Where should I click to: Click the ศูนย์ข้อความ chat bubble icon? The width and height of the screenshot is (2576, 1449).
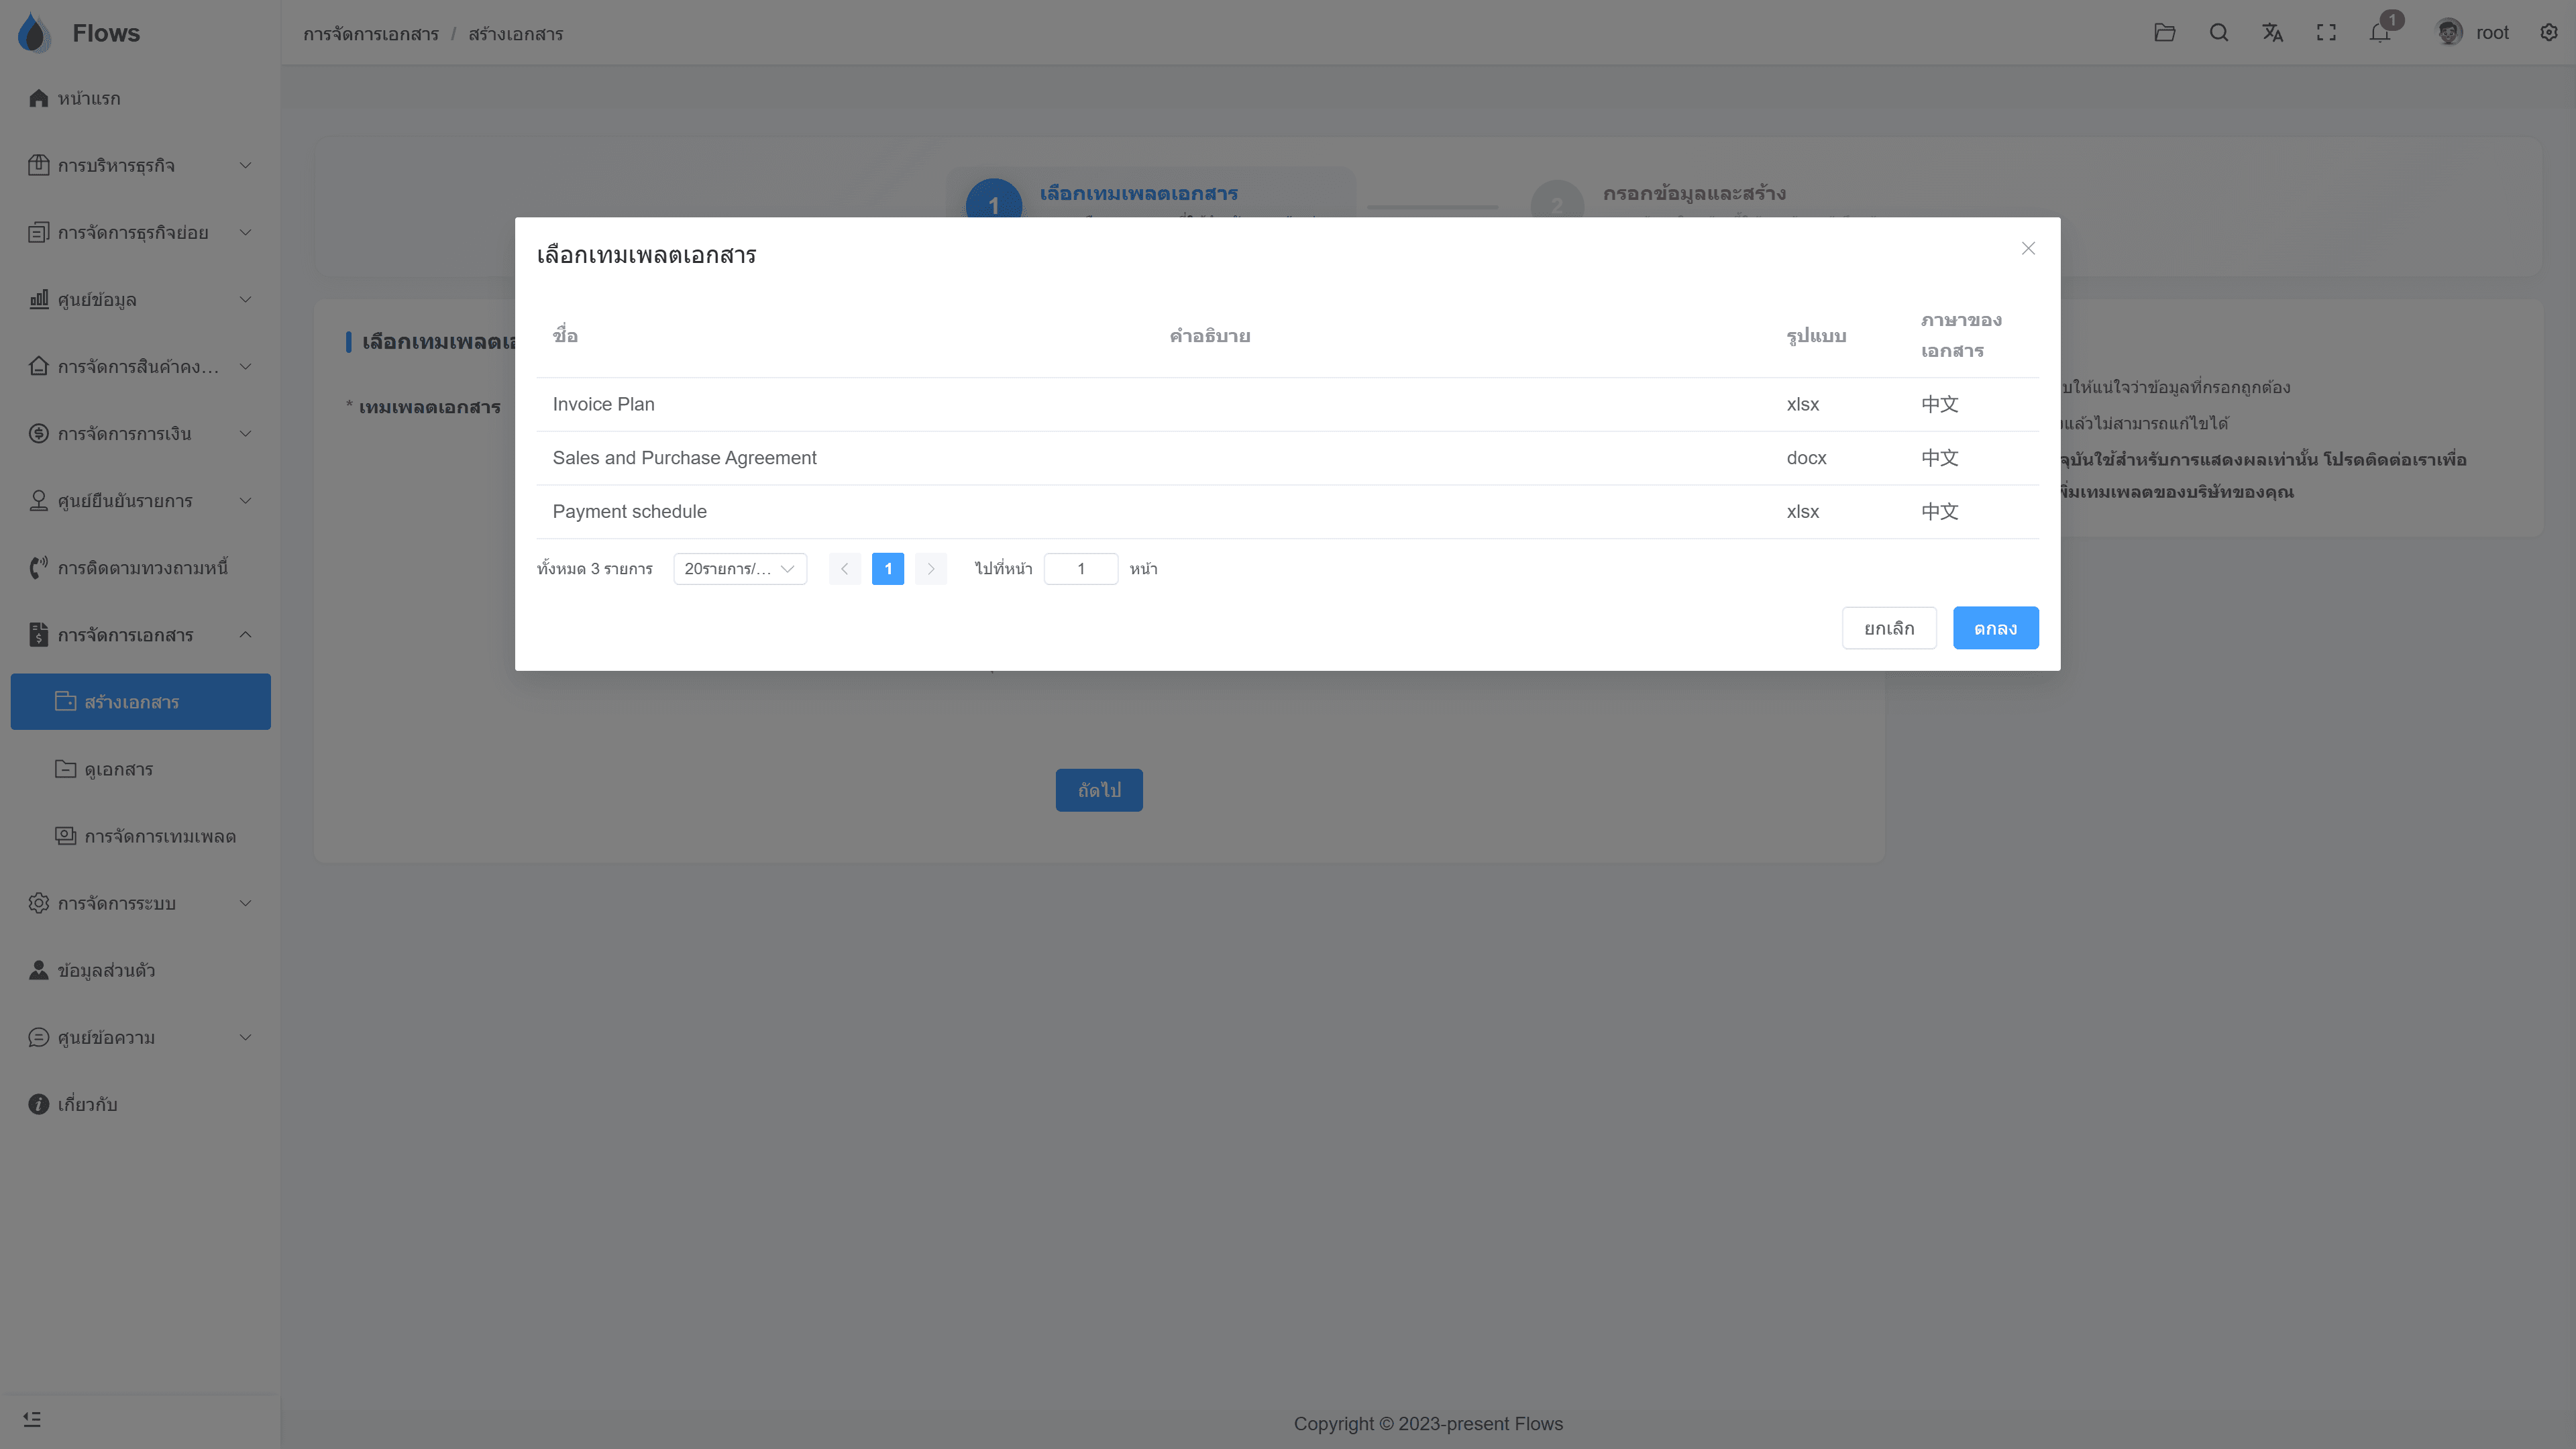click(x=39, y=1037)
